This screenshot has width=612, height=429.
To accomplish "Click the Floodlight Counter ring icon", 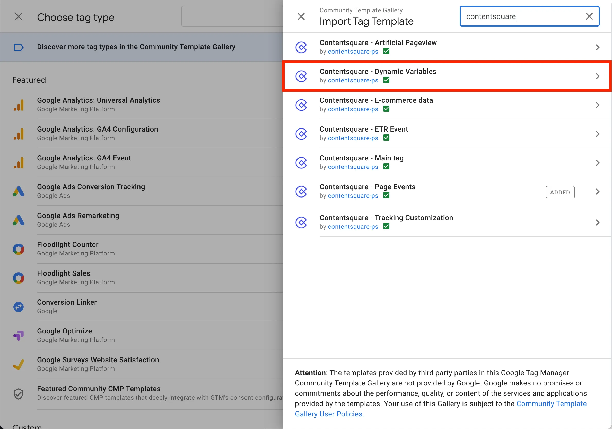I will point(19,249).
